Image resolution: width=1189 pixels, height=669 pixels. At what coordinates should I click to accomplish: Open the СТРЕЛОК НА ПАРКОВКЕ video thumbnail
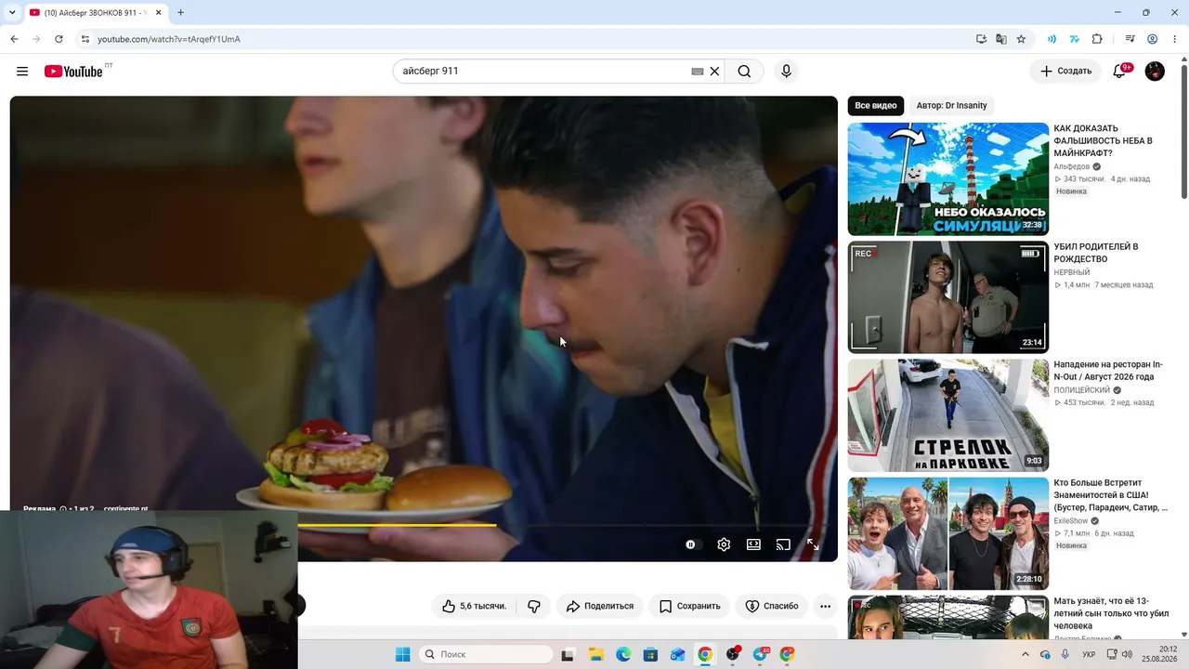(948, 415)
